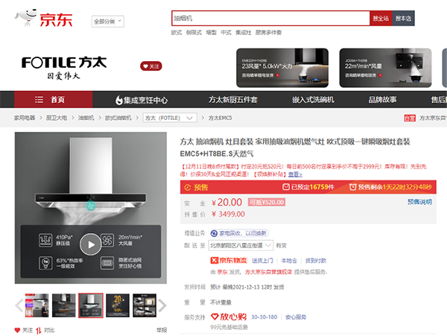Select the third highlighted product thumbnail
Image resolution: width=447 pixels, height=336 pixels.
[91, 305]
